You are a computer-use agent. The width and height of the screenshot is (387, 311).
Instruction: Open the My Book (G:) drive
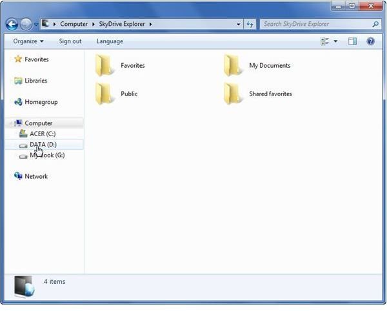pos(47,155)
